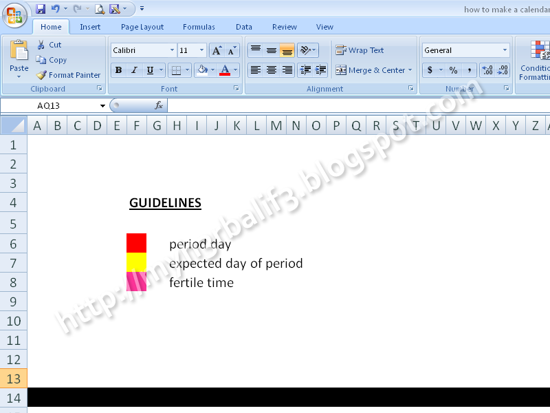The width and height of the screenshot is (550, 413).
Task: Select the yellow expected period cell
Action: (x=136, y=262)
